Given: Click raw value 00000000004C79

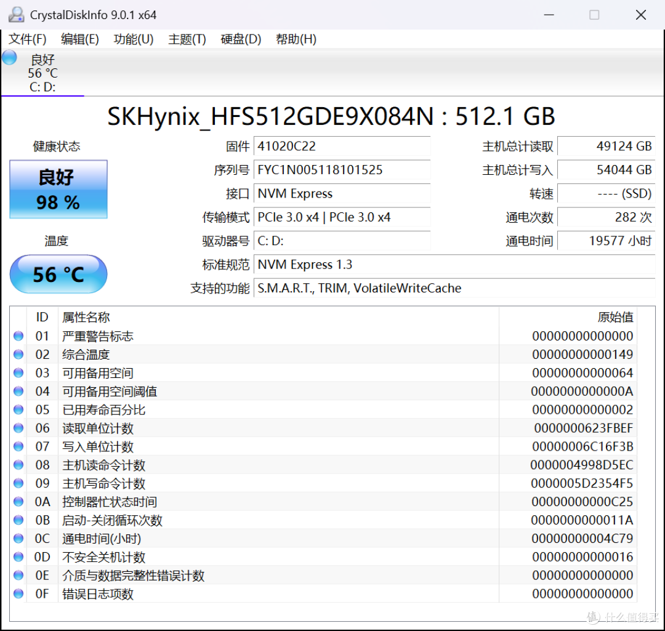Looking at the screenshot, I should pyautogui.click(x=582, y=539).
